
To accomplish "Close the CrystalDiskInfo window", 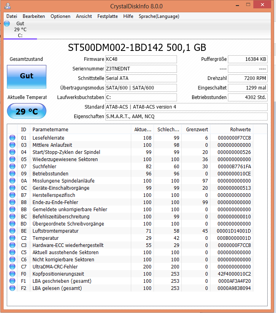I will (262, 4).
